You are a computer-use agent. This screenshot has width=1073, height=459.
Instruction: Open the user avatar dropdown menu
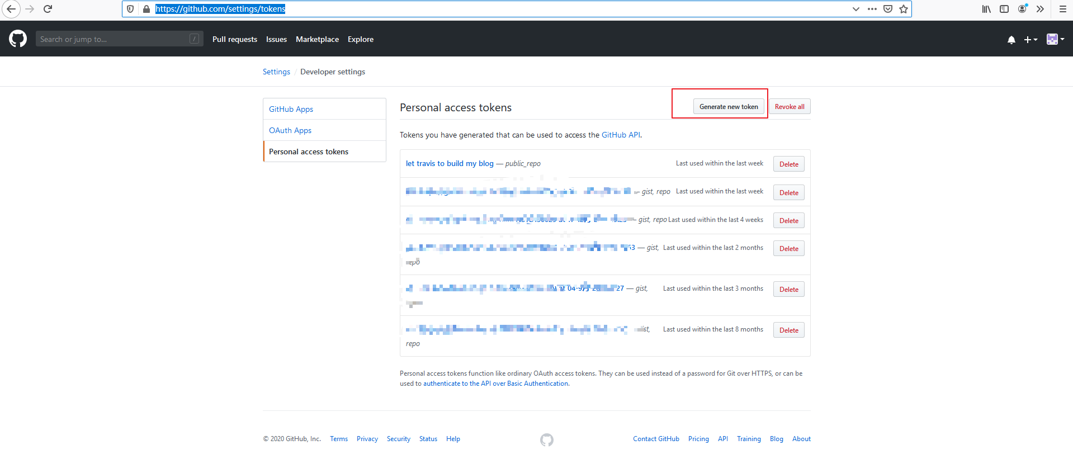1056,39
